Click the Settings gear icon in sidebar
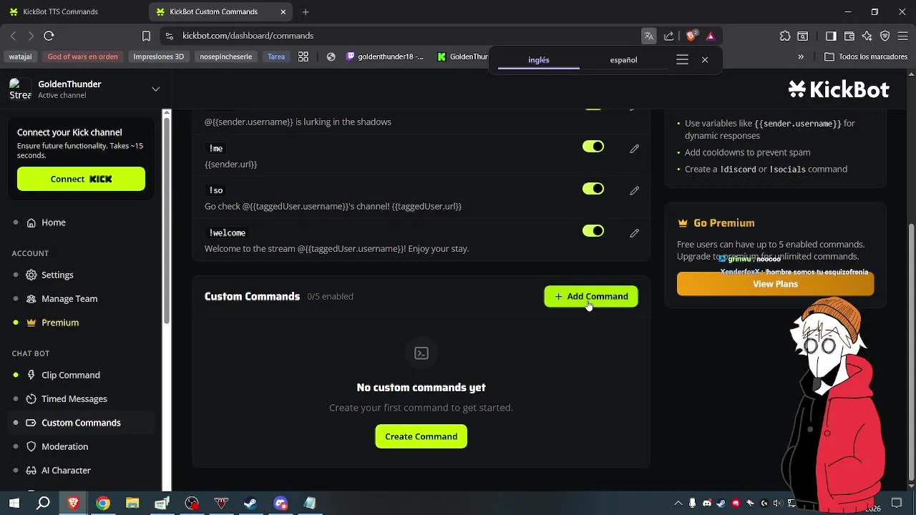Screen dimensions: 916x515 (31, 275)
